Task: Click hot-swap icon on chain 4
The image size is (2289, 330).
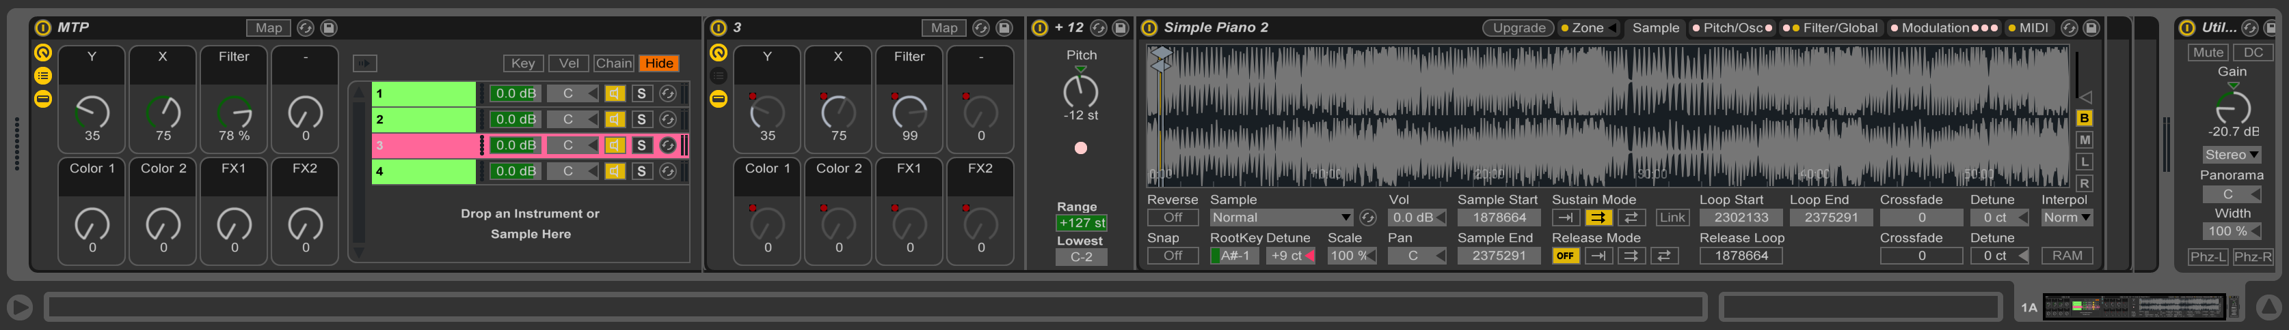Action: [668, 171]
